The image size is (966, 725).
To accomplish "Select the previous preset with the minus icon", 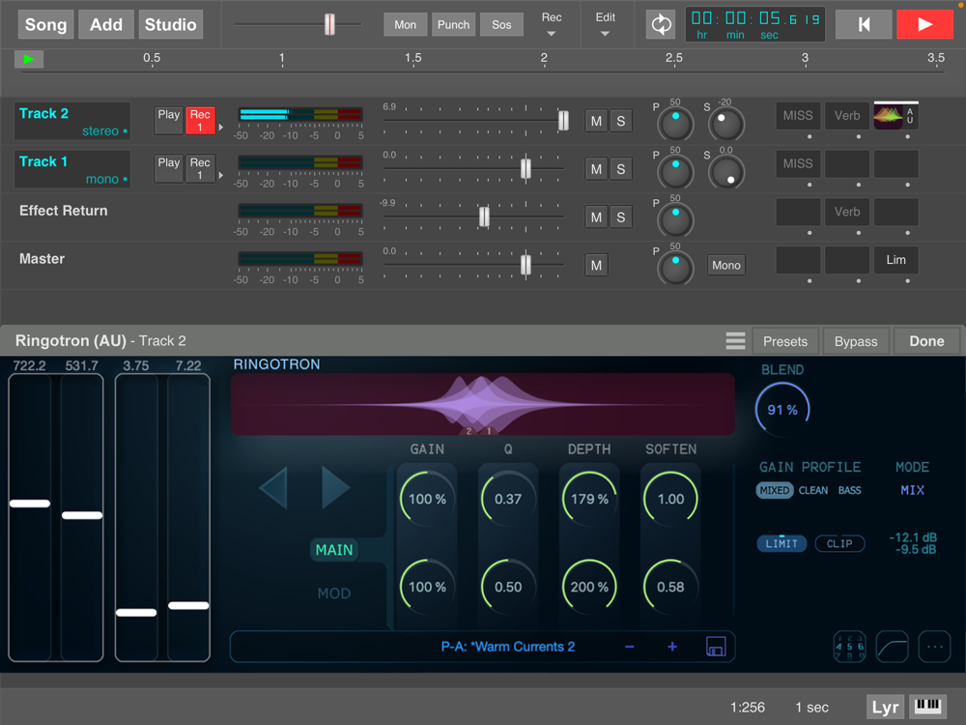I will [x=629, y=647].
